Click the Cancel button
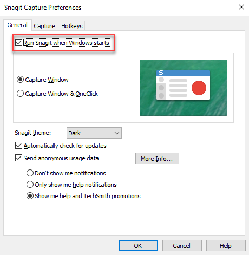 pos(182,246)
